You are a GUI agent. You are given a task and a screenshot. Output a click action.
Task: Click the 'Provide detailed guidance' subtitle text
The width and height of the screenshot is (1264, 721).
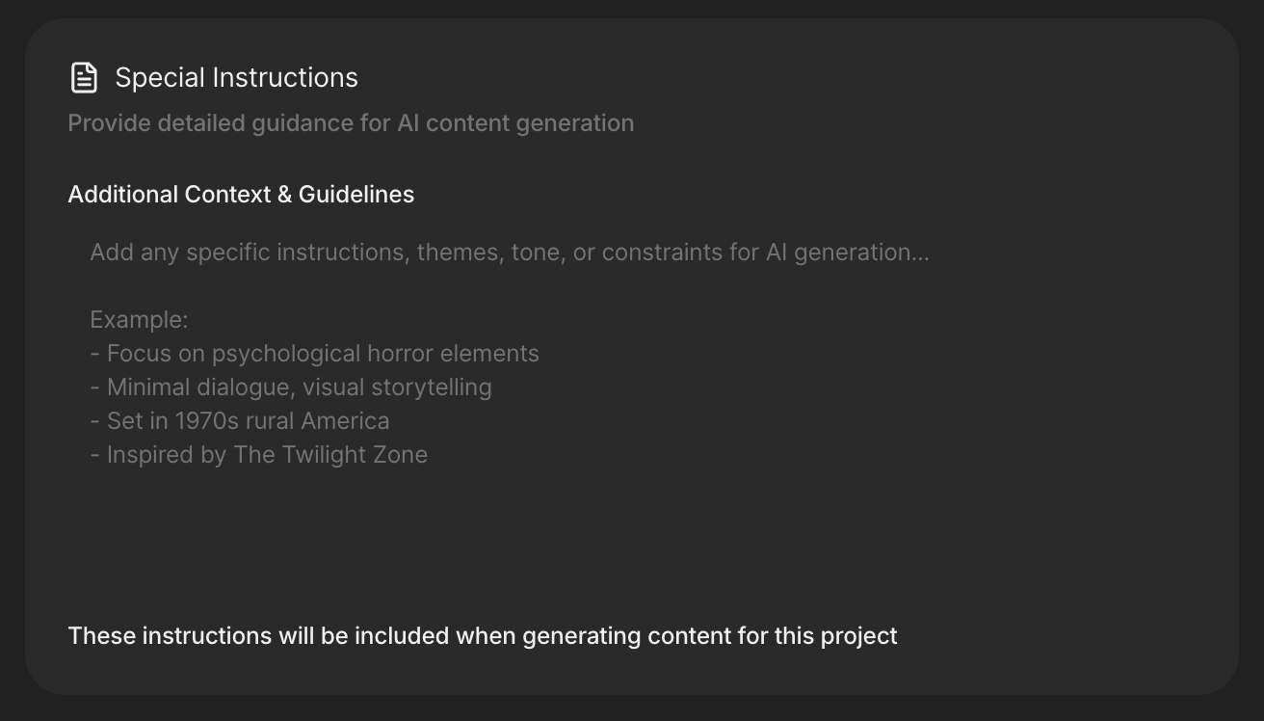pyautogui.click(x=351, y=123)
